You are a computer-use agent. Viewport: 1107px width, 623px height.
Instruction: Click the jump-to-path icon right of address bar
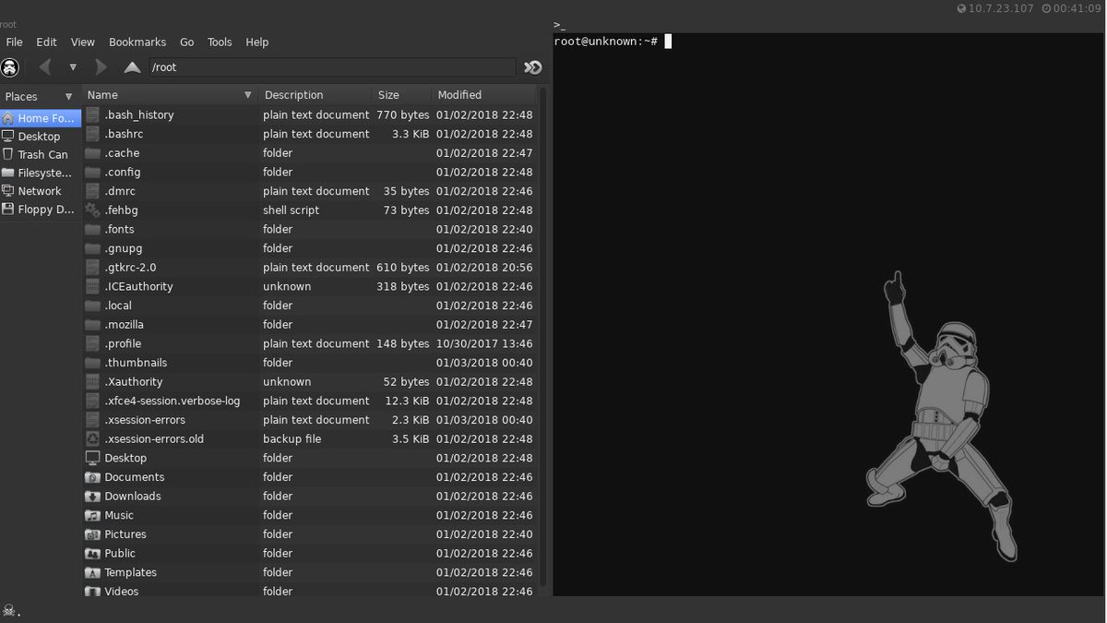click(x=533, y=67)
